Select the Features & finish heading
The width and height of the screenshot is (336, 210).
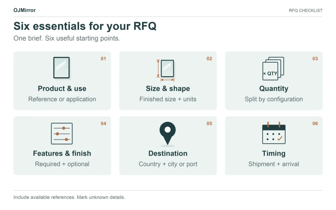[x=62, y=154]
